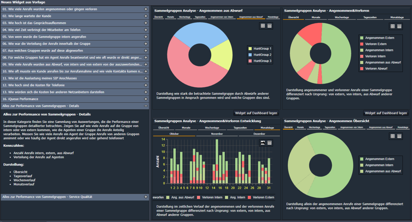The height and width of the screenshot is (222, 412).
Task: Open table view icon in Angenommen&Verloren pie widget
Action: click(x=399, y=26)
